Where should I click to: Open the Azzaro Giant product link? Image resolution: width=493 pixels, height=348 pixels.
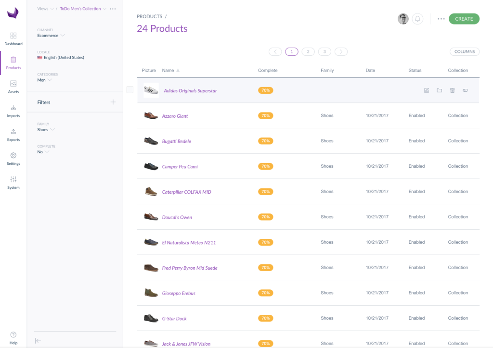[175, 116]
